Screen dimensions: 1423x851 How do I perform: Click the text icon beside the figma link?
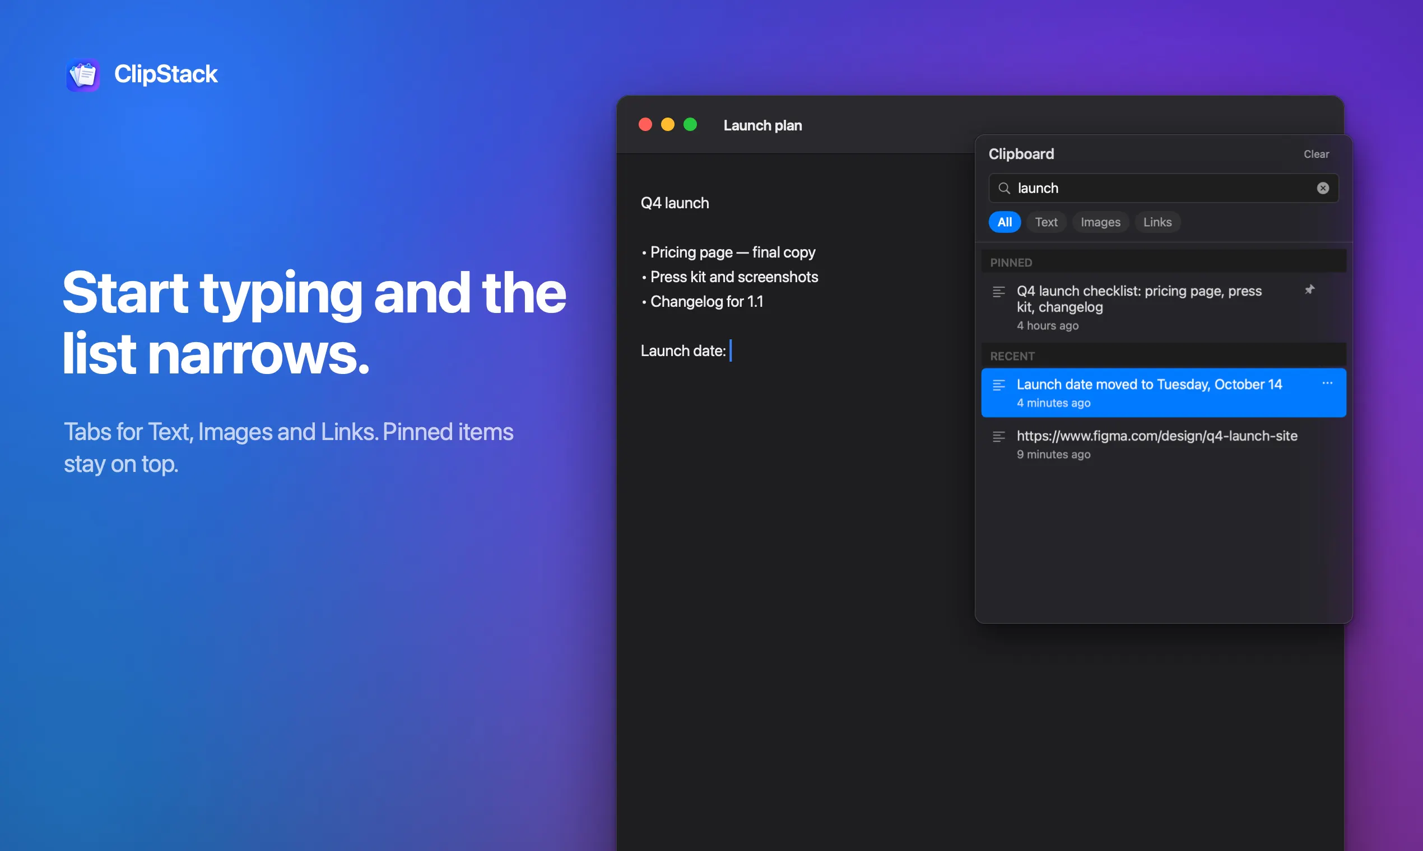point(999,437)
